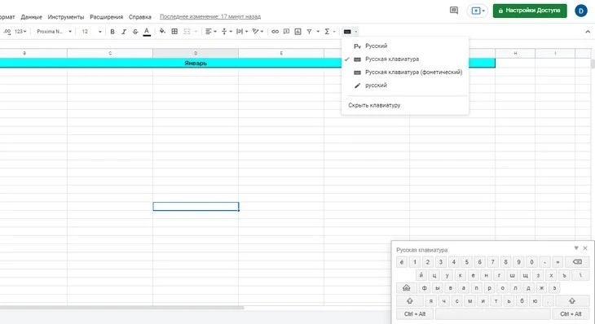Viewport: 595px width, 324px height.
Task: Click the insert link icon
Action: tap(275, 32)
